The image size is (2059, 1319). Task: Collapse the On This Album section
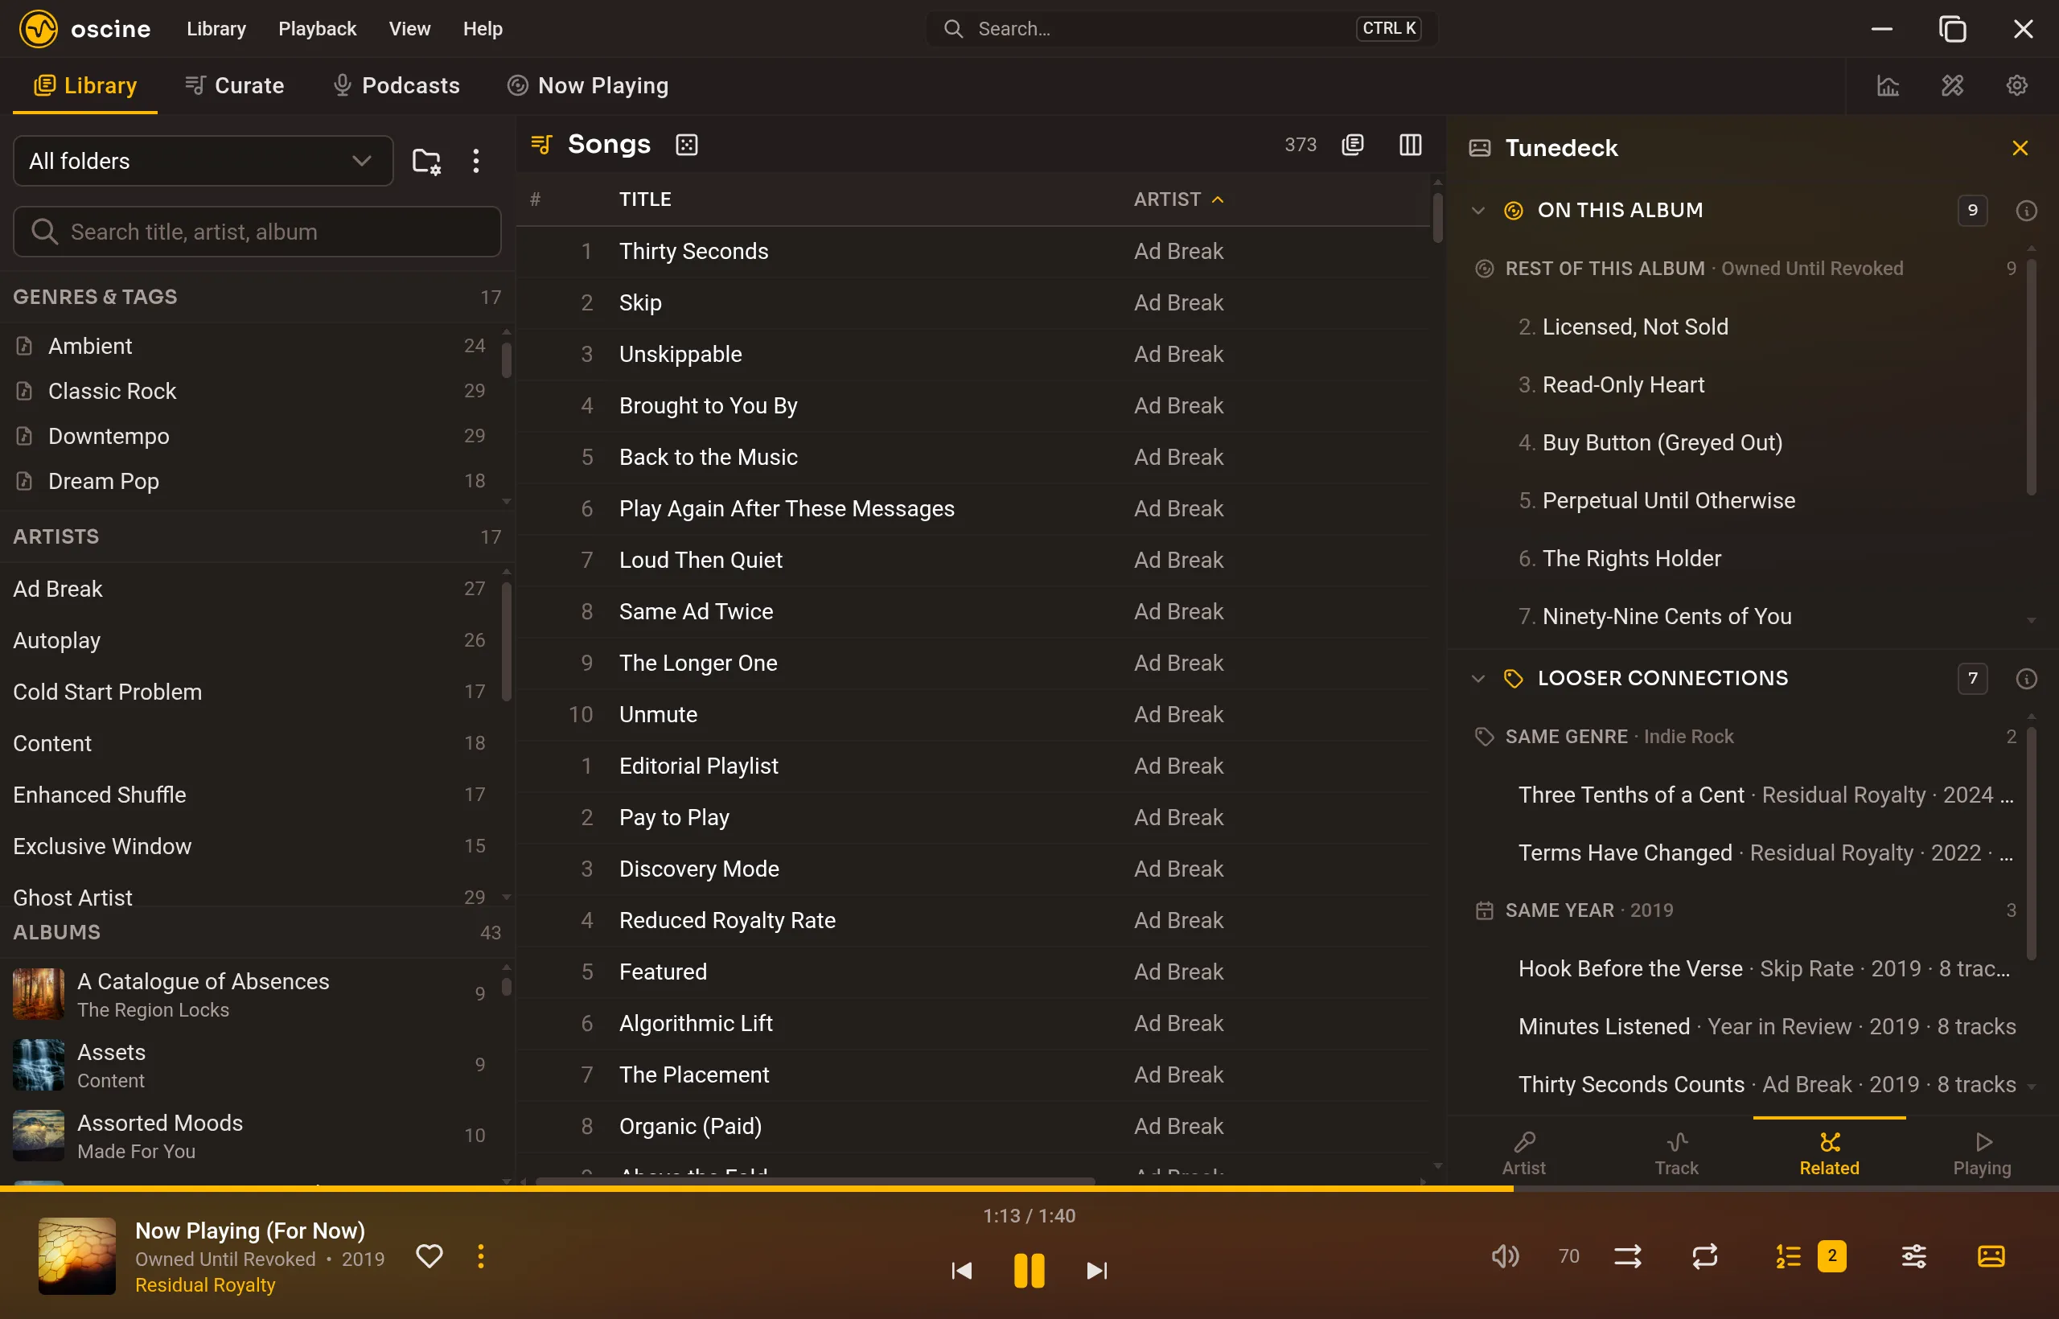pyautogui.click(x=1477, y=211)
